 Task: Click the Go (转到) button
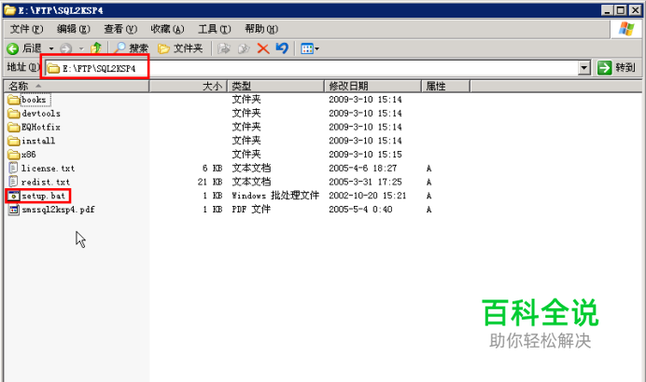click(617, 67)
